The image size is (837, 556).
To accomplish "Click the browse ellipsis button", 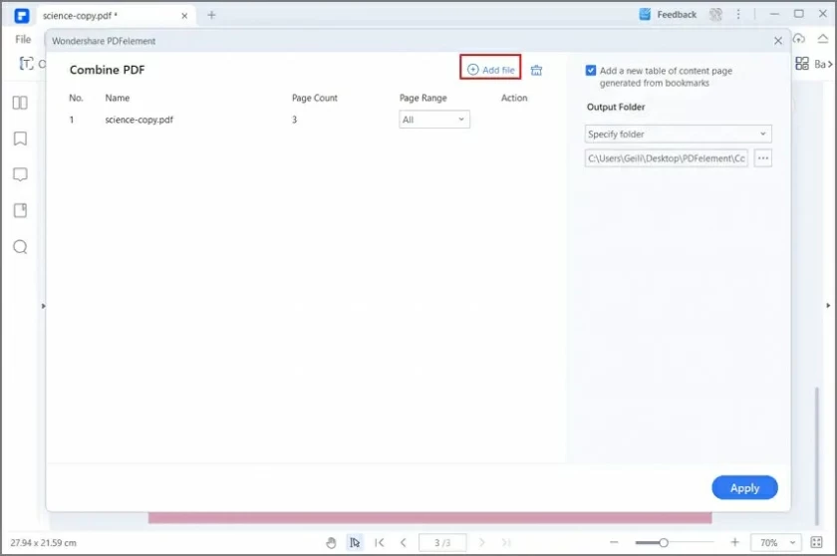I will click(763, 158).
